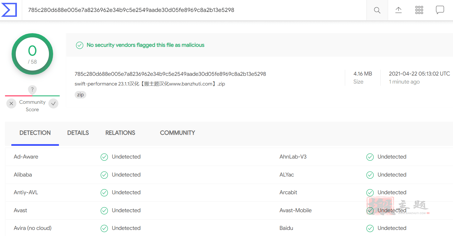Select the DETECTION tab
This screenshot has height=236, width=453.
[x=35, y=133]
